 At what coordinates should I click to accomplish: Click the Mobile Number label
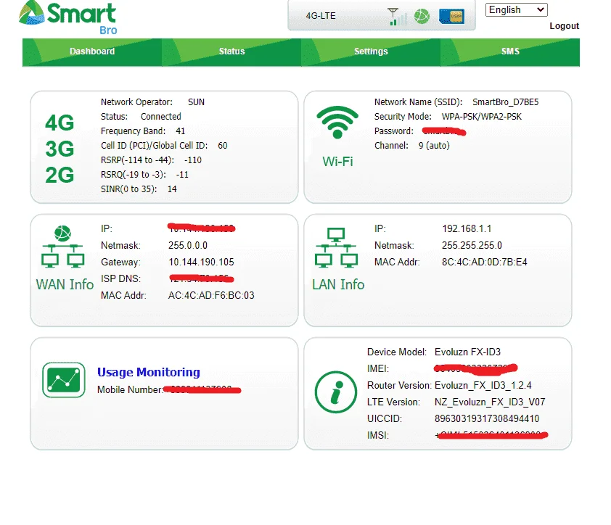[130, 390]
